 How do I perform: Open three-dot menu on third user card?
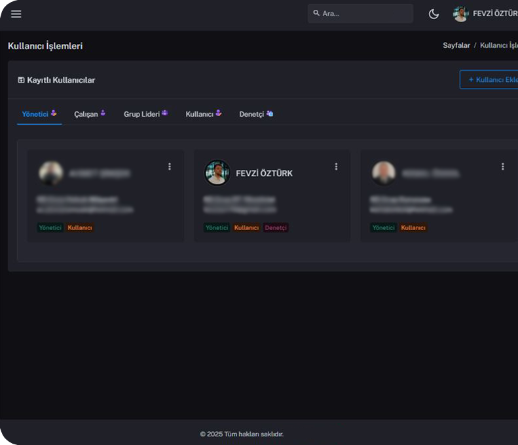(502, 166)
